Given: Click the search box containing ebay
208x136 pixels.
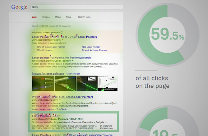Looking at the screenshot, I should tap(77, 7).
